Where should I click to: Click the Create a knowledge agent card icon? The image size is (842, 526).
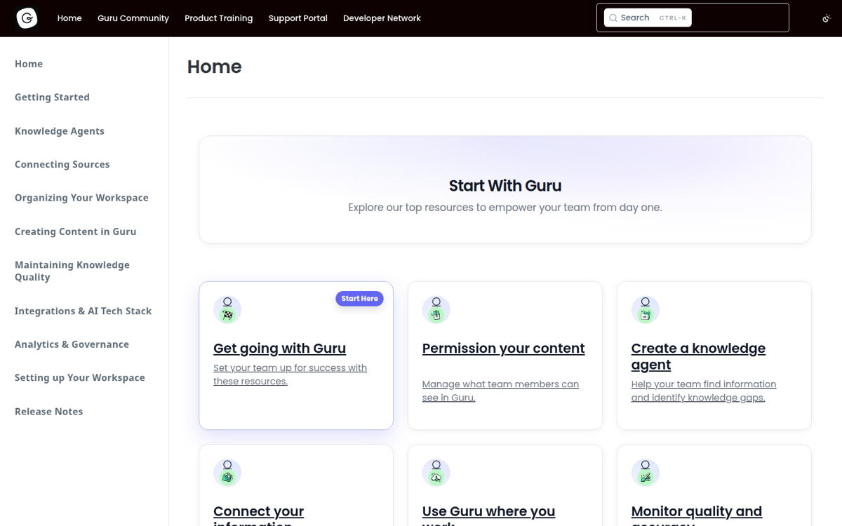(646, 309)
